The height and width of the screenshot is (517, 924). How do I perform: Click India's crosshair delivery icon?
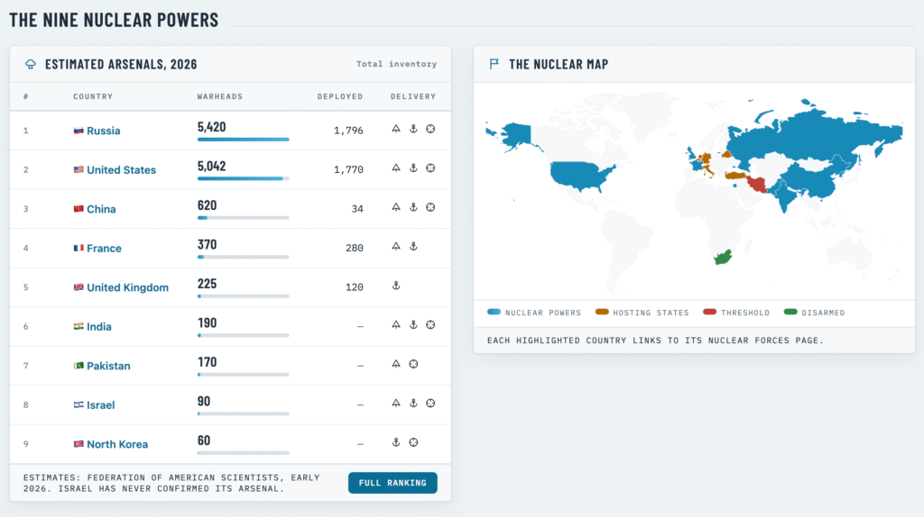pos(430,324)
